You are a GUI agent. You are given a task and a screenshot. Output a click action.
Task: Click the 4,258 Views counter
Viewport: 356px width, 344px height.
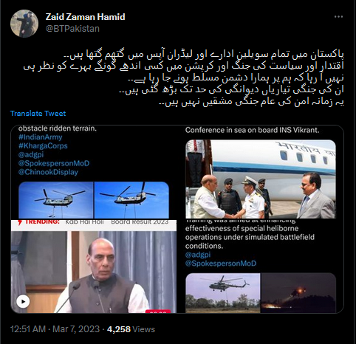(131, 329)
